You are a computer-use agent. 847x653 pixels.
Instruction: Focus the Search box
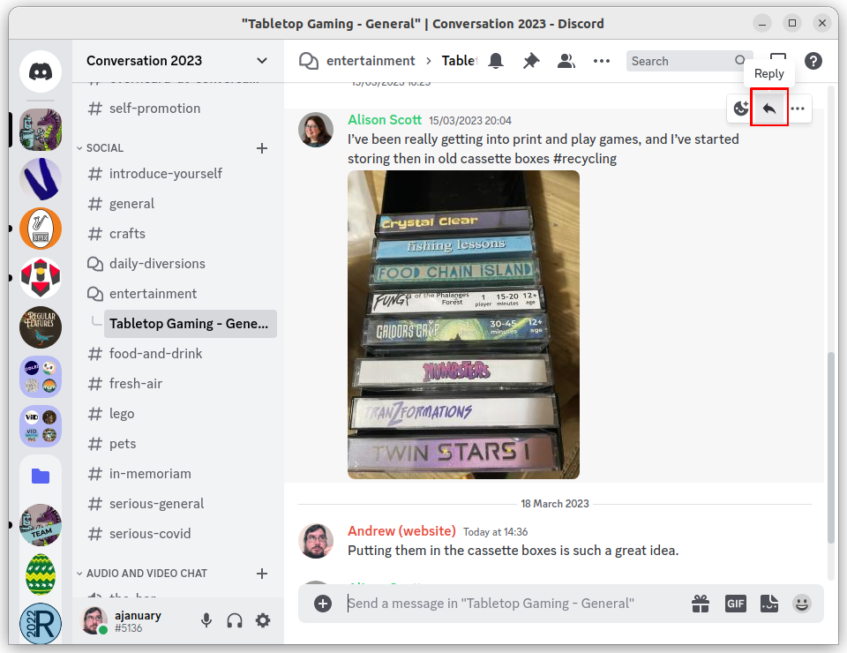point(689,61)
